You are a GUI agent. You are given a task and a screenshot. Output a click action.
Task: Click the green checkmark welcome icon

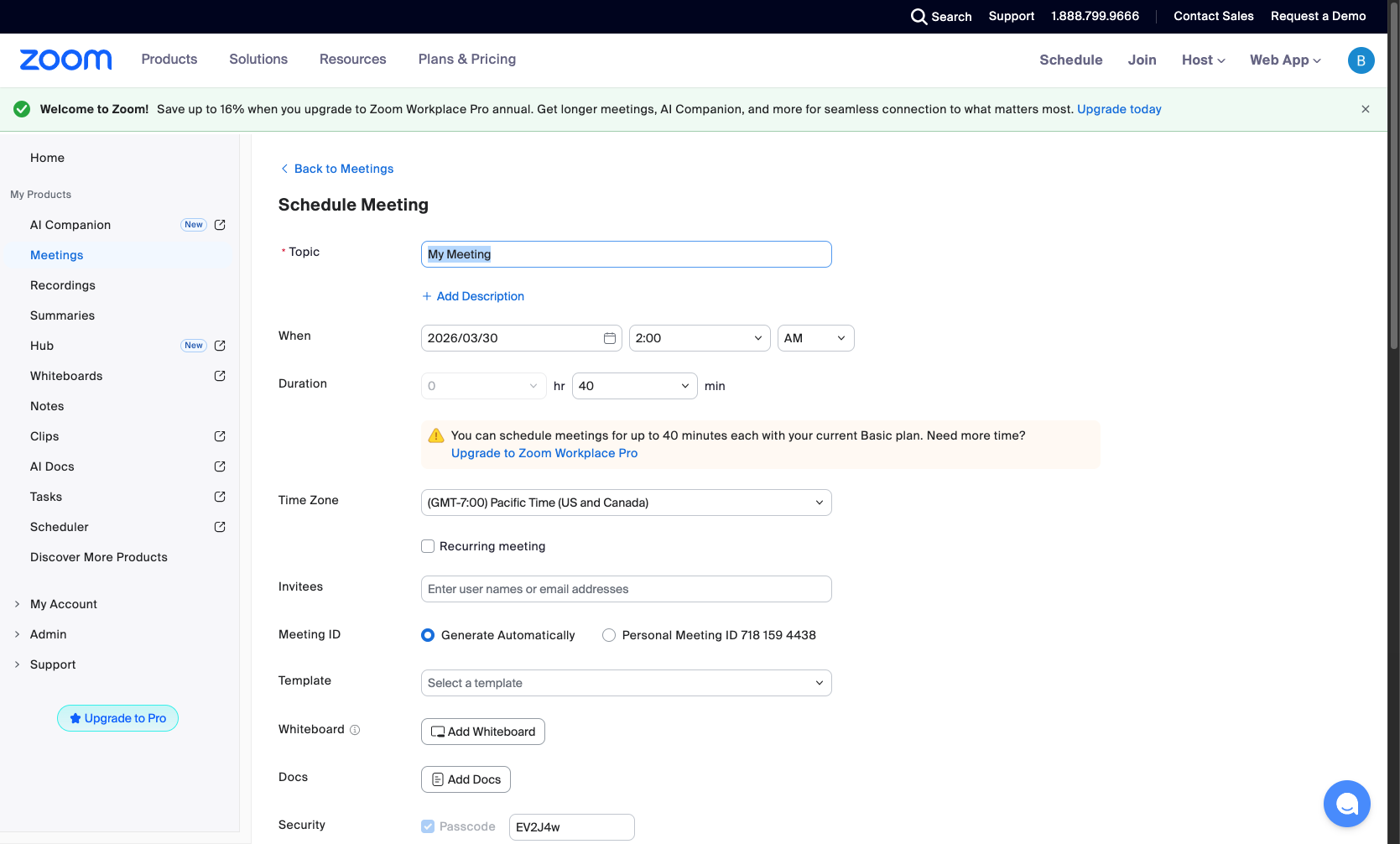[22, 109]
